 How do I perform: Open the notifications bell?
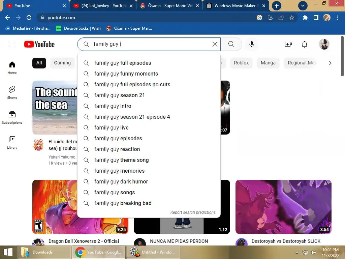305,44
